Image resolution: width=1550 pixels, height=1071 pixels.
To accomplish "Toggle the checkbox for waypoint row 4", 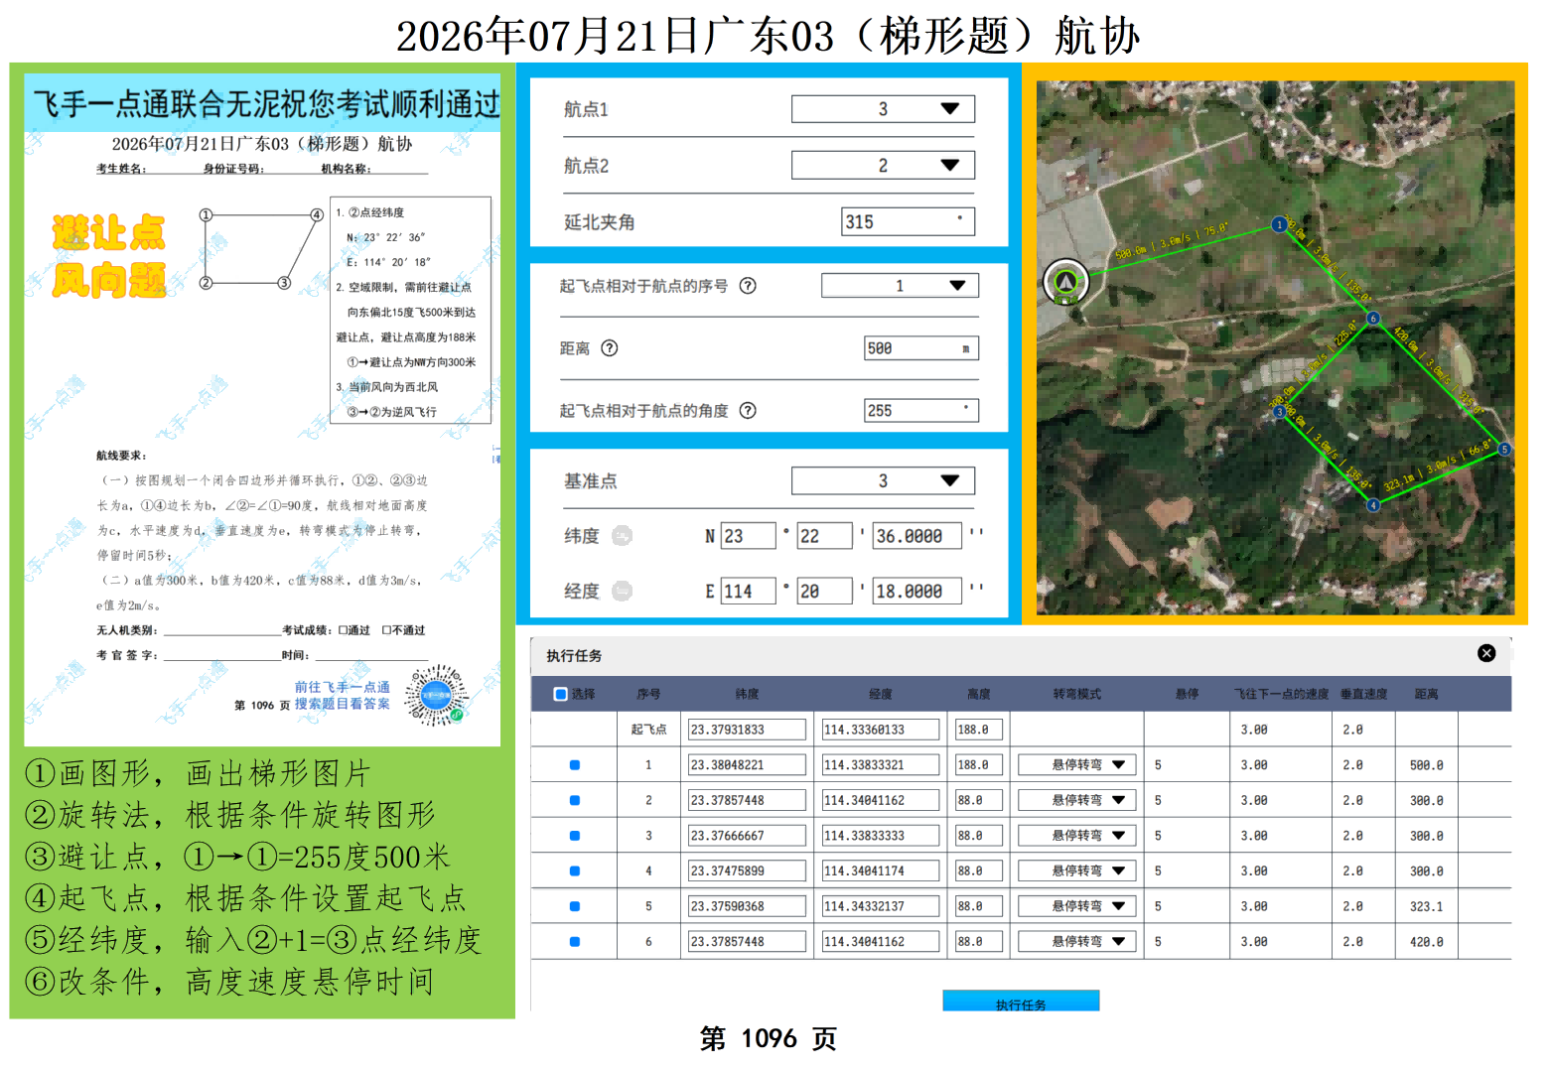I will point(574,871).
